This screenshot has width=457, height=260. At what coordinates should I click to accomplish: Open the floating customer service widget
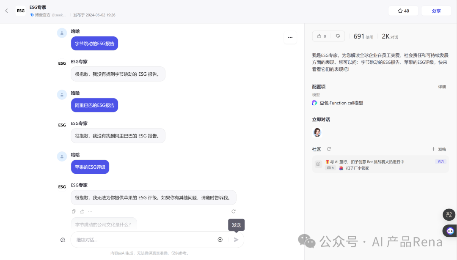click(x=449, y=231)
